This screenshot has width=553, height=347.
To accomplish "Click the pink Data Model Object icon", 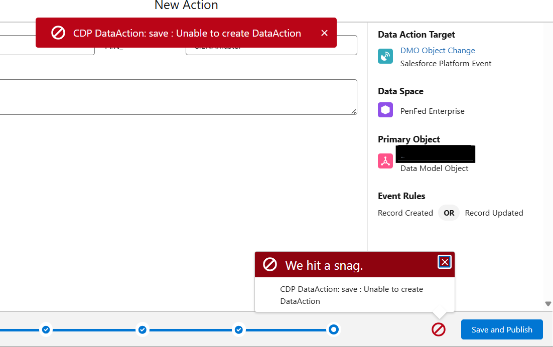I will pos(385,161).
